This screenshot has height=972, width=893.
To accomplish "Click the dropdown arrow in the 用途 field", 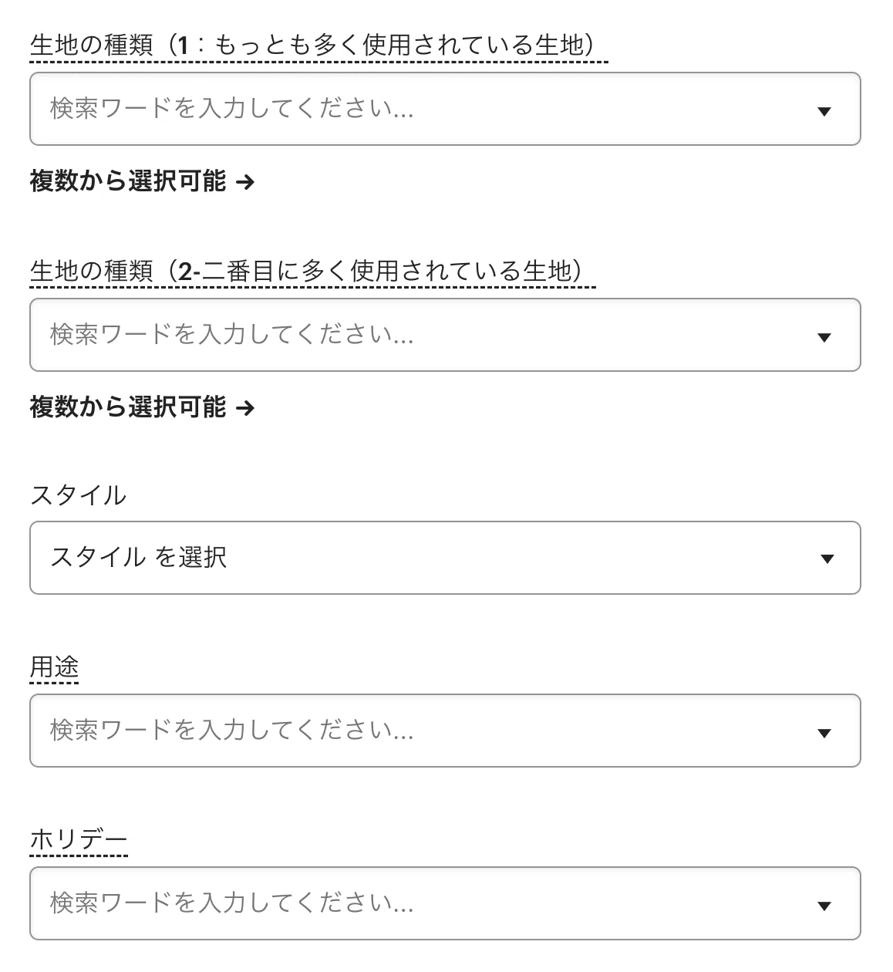I will 824,733.
